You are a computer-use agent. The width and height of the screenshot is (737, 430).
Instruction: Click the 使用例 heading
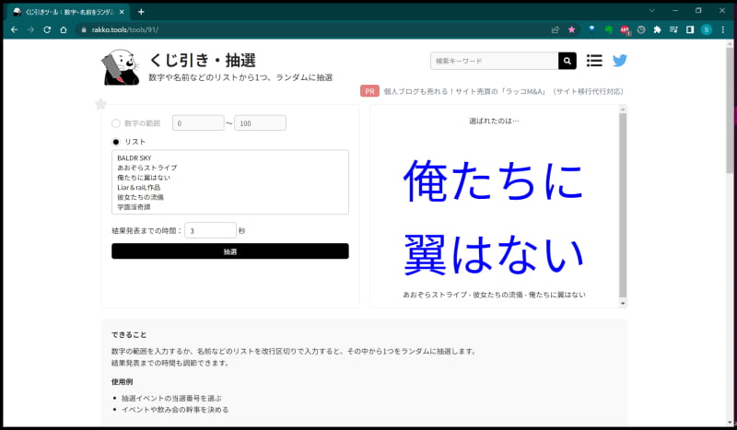coord(122,381)
